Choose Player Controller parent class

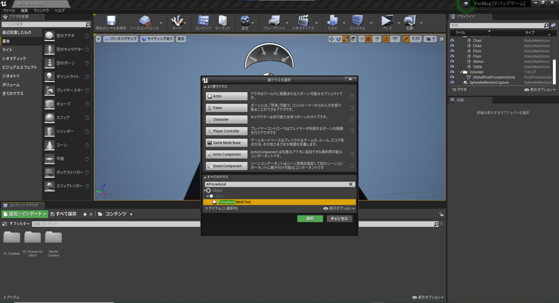[x=226, y=131]
